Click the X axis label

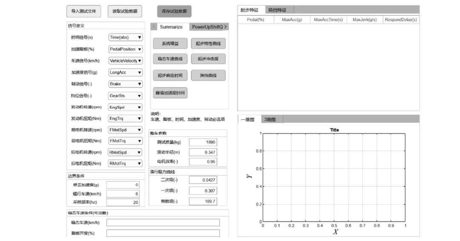coord(335,232)
